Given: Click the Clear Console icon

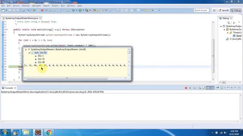Looking at the screenshot, I should click(x=200, y=88).
